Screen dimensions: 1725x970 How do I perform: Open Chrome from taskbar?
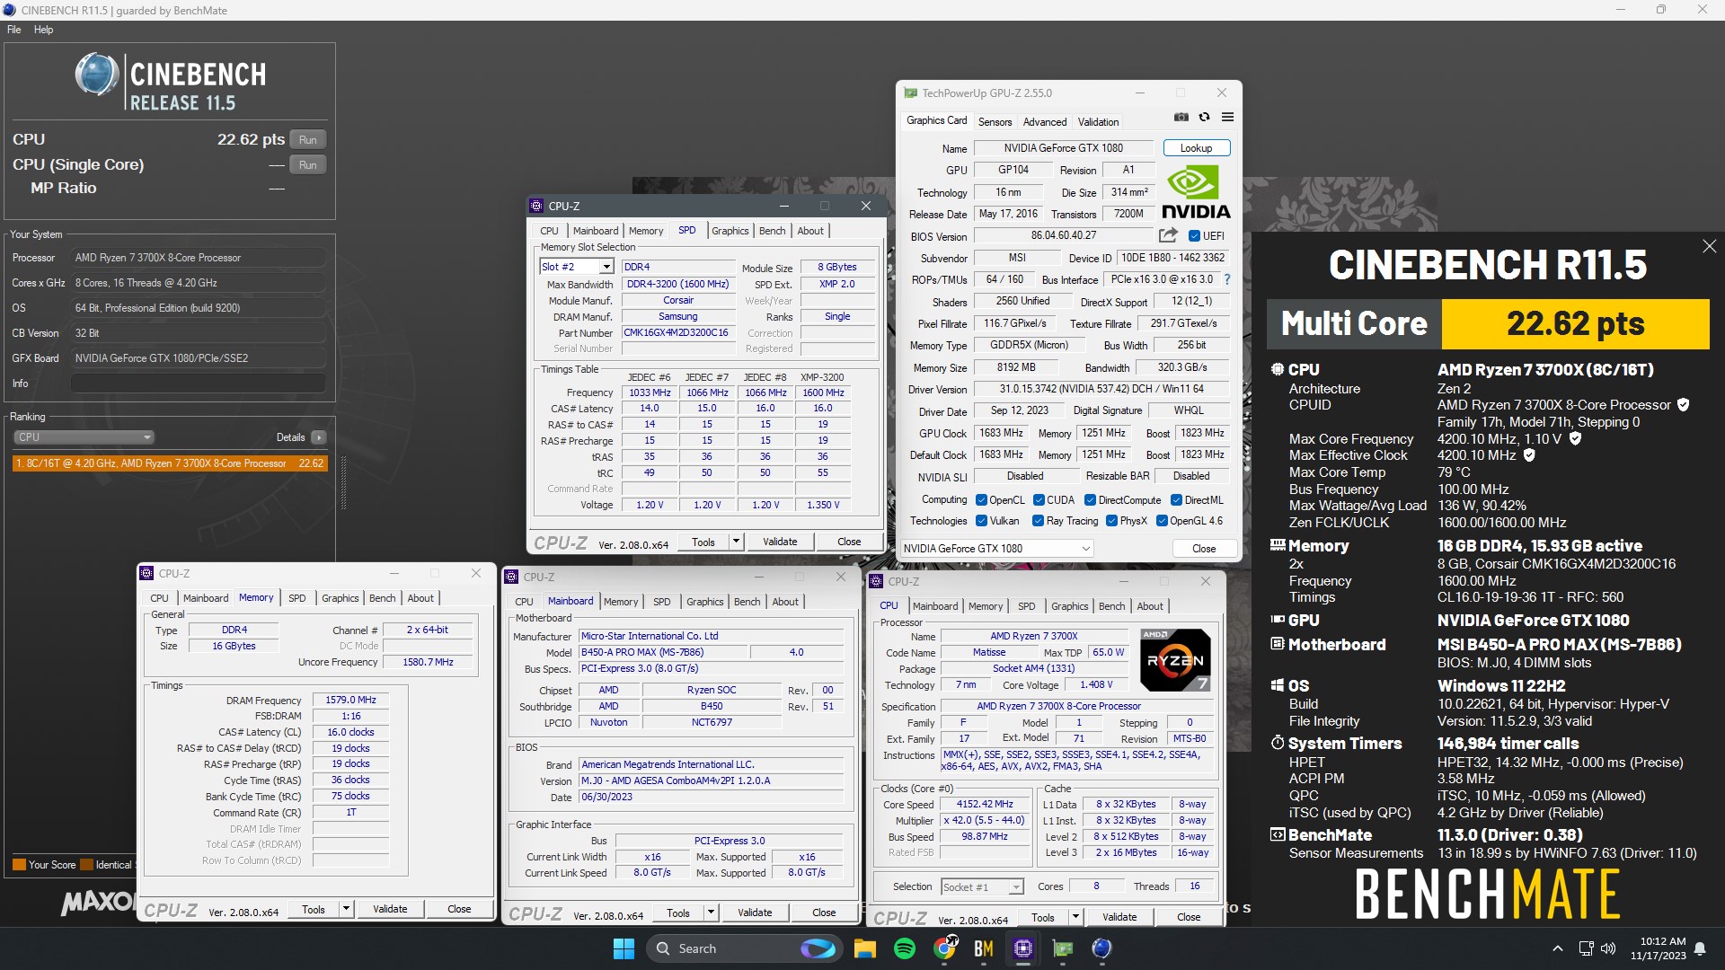pos(945,948)
